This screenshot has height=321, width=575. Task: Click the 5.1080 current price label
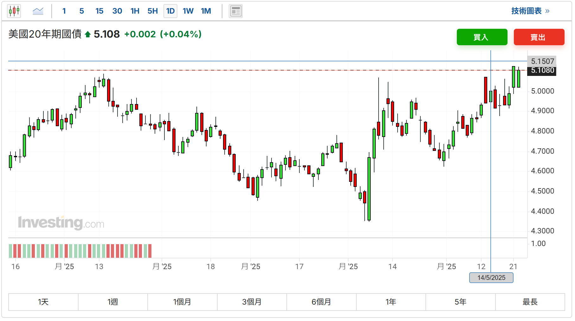(x=542, y=70)
